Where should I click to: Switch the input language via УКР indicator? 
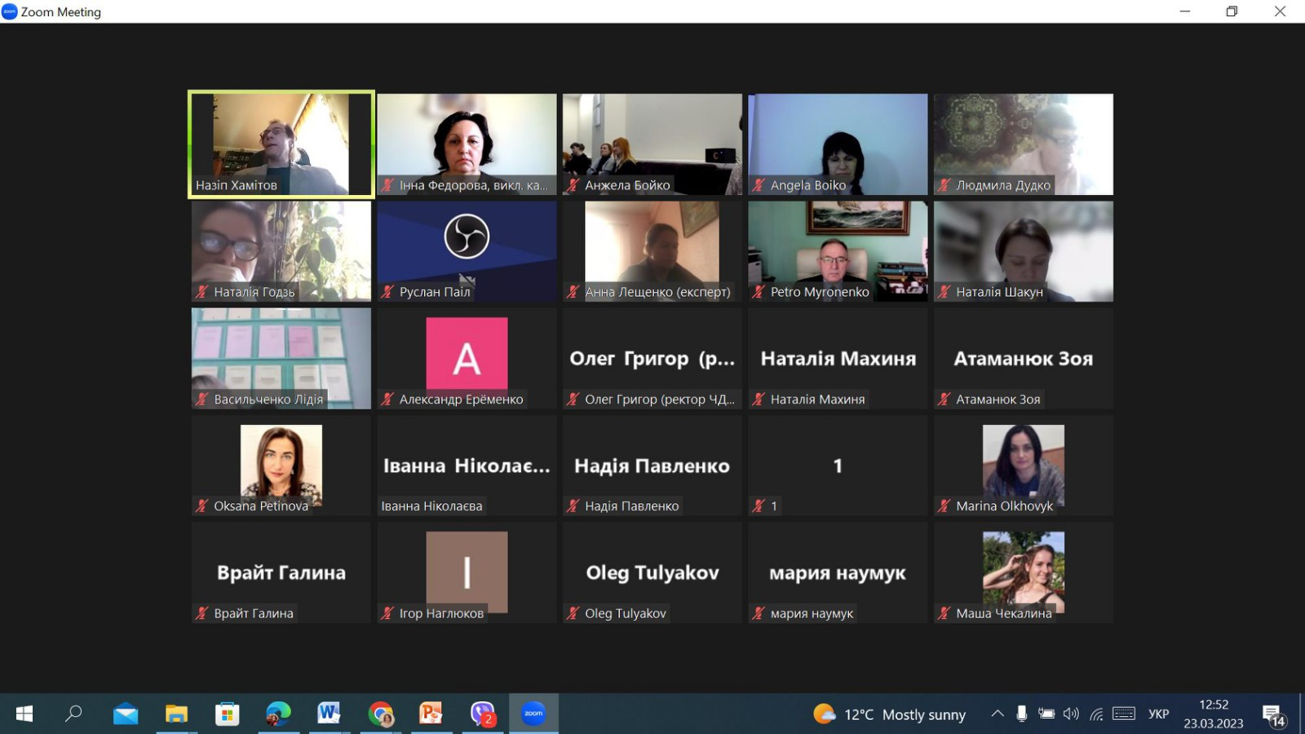coord(1158,714)
